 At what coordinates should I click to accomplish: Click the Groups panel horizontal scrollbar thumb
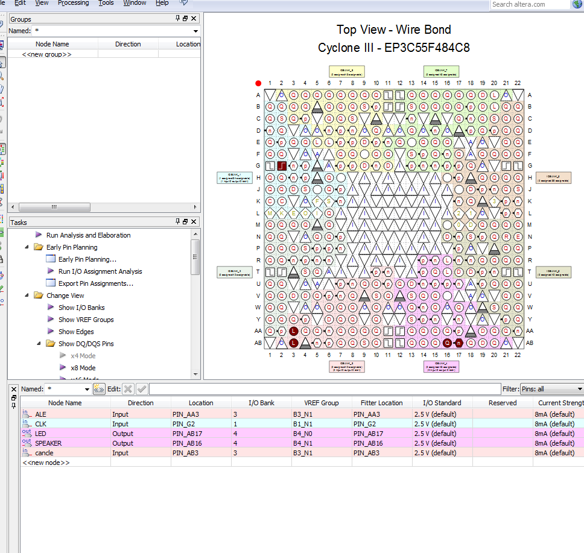pyautogui.click(x=54, y=207)
